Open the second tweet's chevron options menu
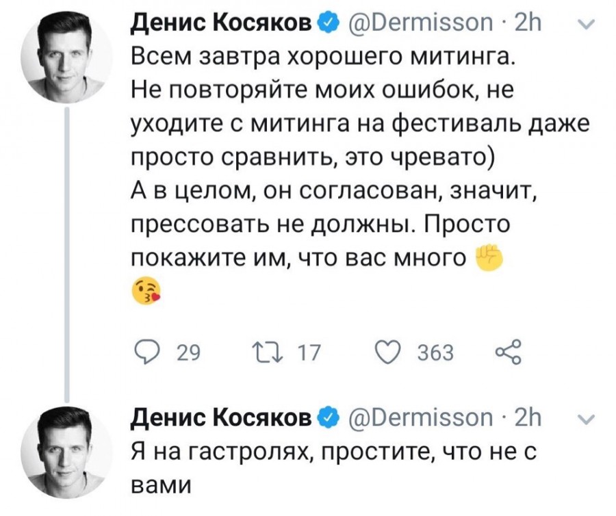 [x=587, y=419]
